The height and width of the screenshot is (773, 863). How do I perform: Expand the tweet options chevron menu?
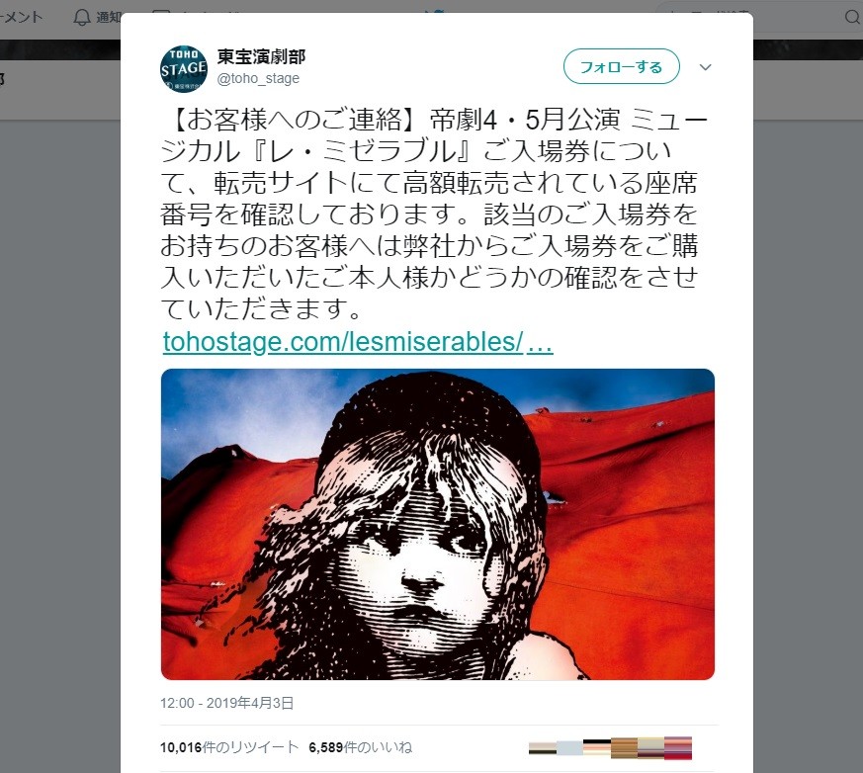point(705,67)
